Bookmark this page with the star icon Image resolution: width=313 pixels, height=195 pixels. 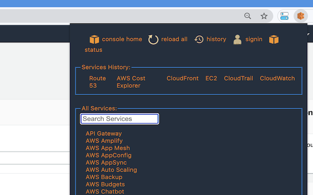[264, 16]
